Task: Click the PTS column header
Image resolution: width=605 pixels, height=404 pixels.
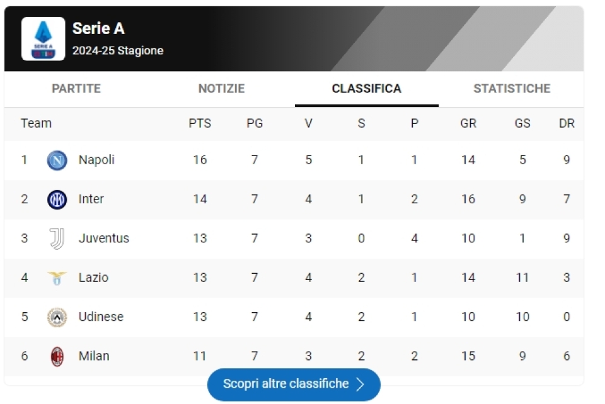Action: 200,123
